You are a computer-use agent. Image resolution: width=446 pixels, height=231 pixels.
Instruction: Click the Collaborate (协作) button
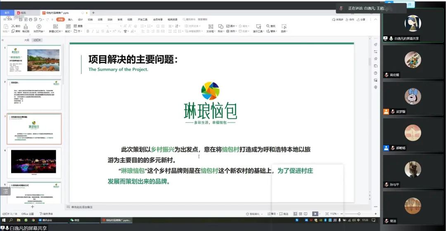point(350,20)
